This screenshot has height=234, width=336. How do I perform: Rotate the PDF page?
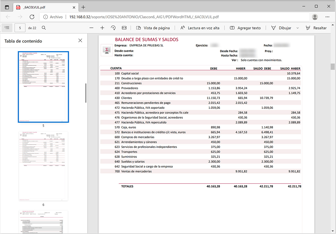(113, 28)
